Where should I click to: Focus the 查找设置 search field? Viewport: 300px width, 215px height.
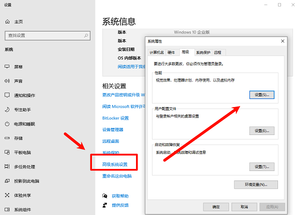[47, 35]
